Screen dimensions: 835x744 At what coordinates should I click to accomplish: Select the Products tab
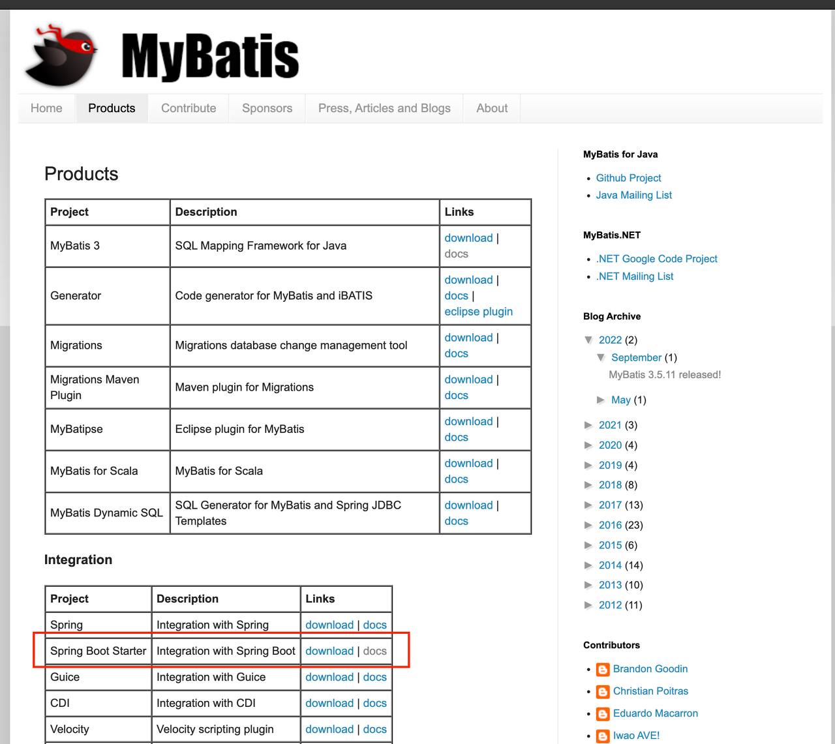[x=112, y=108]
